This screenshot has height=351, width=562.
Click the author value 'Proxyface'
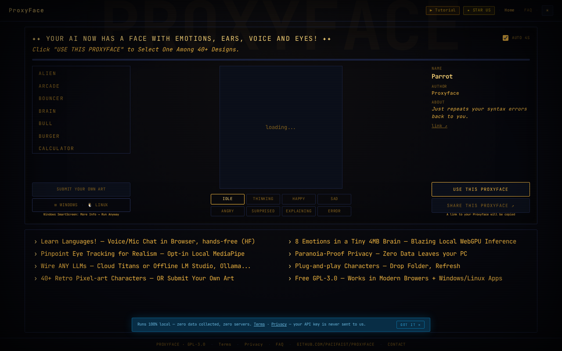tap(445, 93)
